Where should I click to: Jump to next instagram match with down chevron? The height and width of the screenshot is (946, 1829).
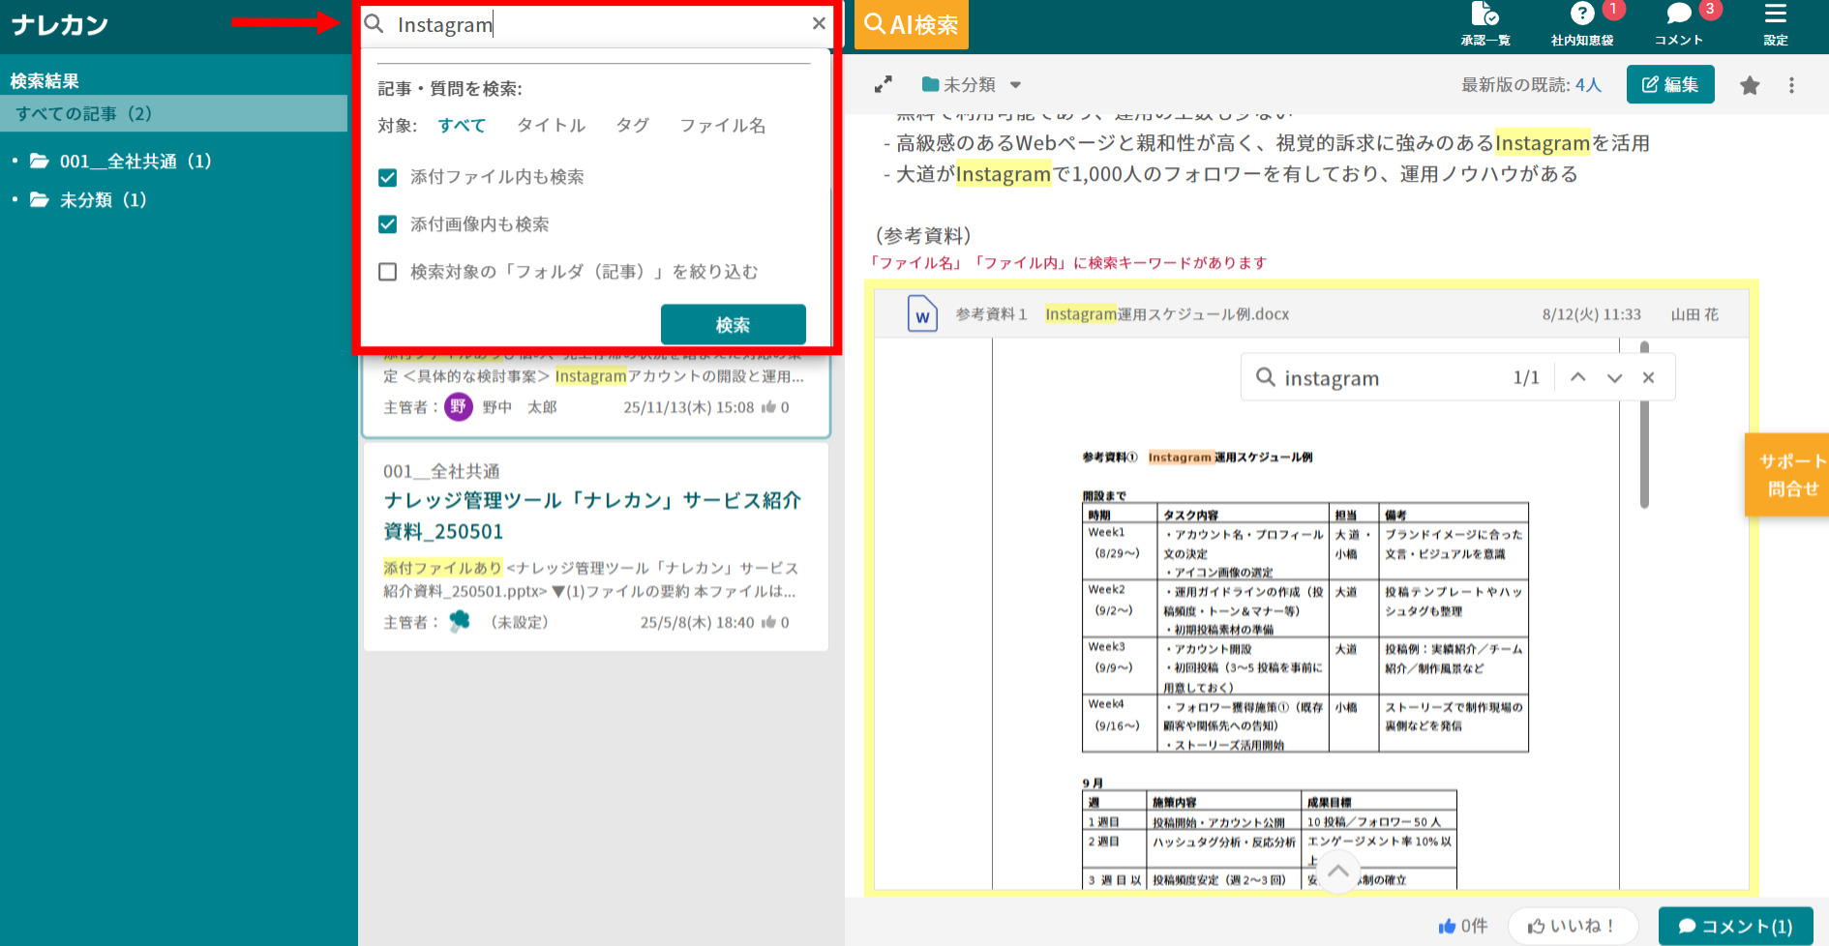[1613, 377]
